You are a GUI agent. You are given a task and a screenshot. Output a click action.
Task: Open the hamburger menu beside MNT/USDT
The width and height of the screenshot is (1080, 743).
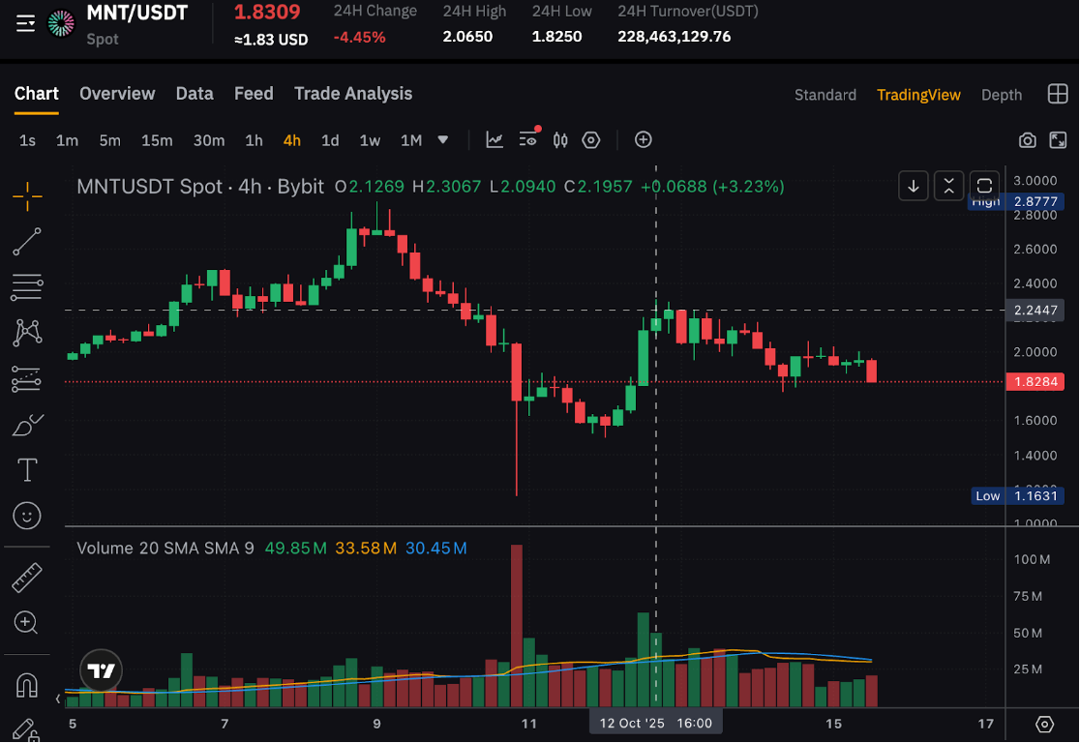point(26,23)
